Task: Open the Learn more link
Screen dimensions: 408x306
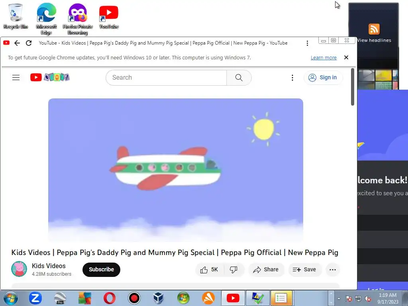Action: coord(324,58)
